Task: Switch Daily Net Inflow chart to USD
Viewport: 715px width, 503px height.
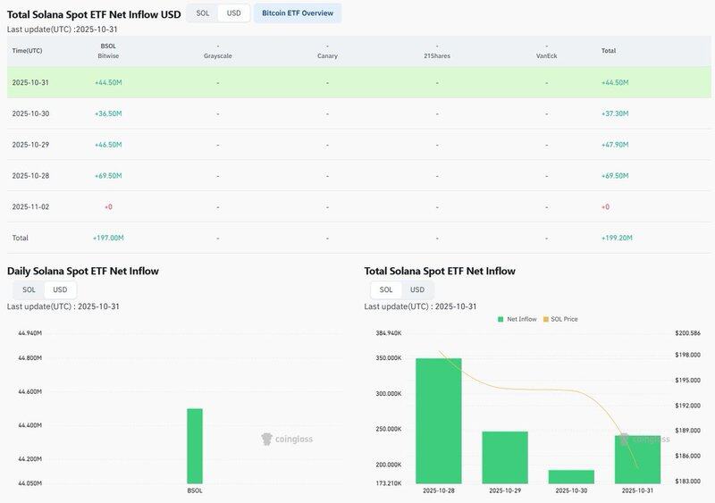Action: click(60, 289)
